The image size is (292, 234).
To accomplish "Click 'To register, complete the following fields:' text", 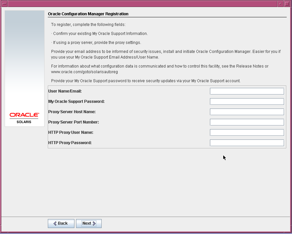I will 88,24.
